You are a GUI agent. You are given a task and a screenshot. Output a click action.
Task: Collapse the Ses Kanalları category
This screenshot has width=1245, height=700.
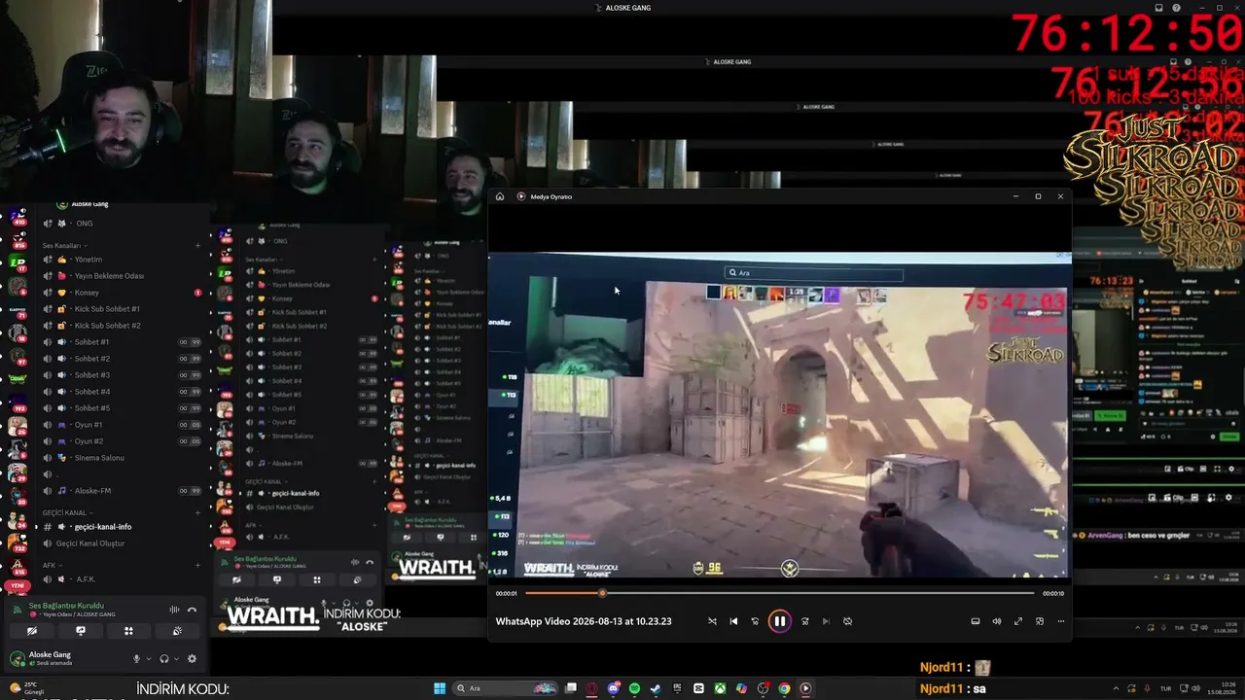coord(64,246)
